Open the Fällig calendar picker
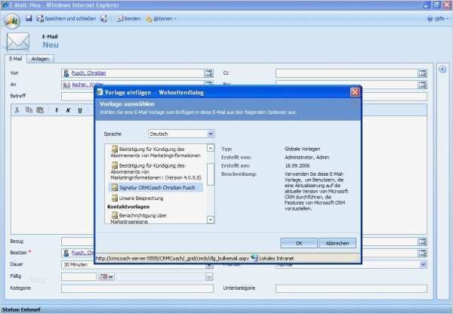 [x=106, y=276]
